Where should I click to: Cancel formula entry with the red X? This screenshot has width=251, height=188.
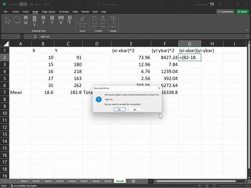click(26, 37)
